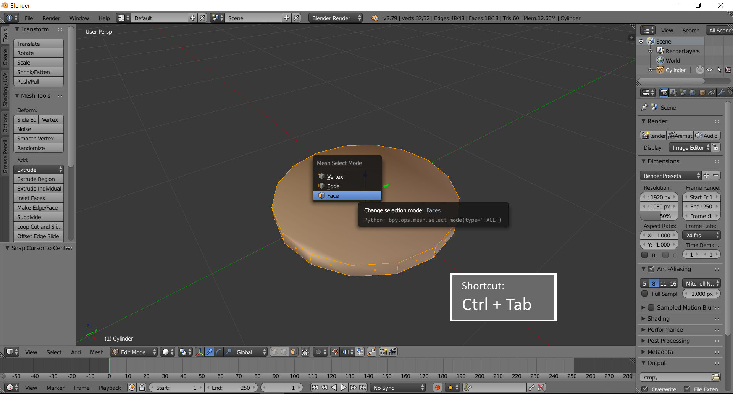Enable Sampled Motion Blur checkbox

[651, 307]
